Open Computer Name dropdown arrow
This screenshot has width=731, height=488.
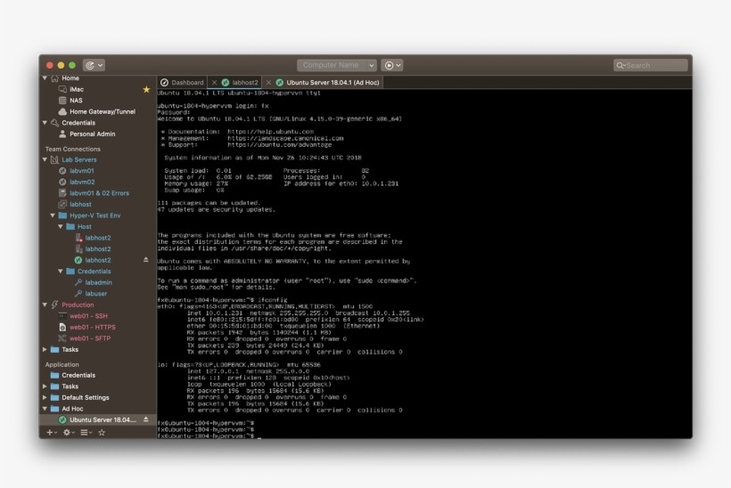[372, 65]
